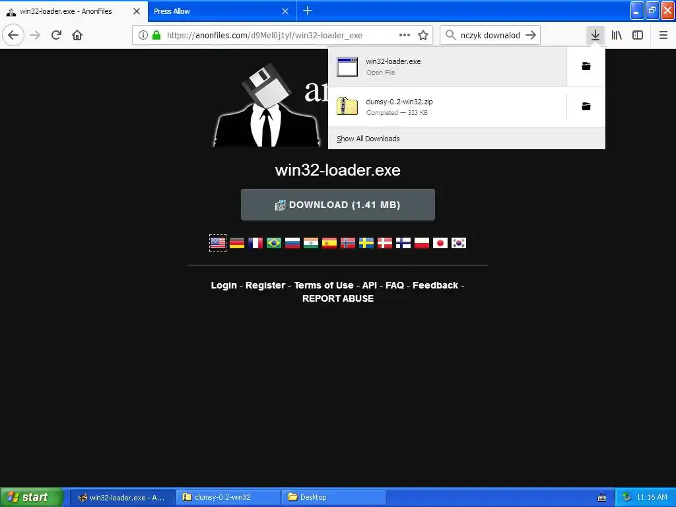Open the Library bookmarks/history button
Viewport: 676px width, 507px height.
(617, 35)
